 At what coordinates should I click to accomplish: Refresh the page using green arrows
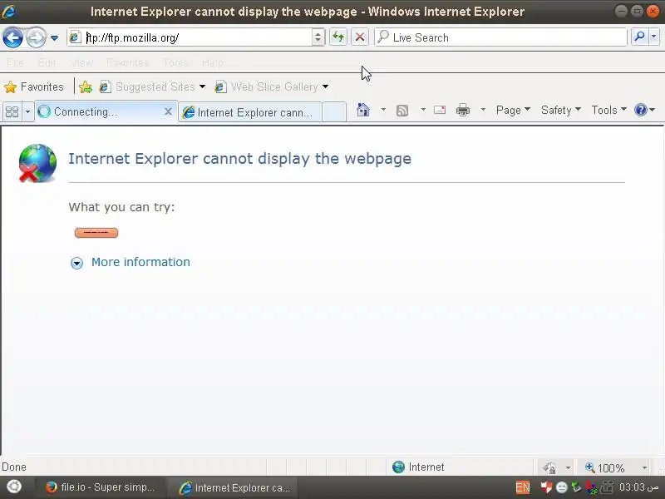[x=338, y=37]
